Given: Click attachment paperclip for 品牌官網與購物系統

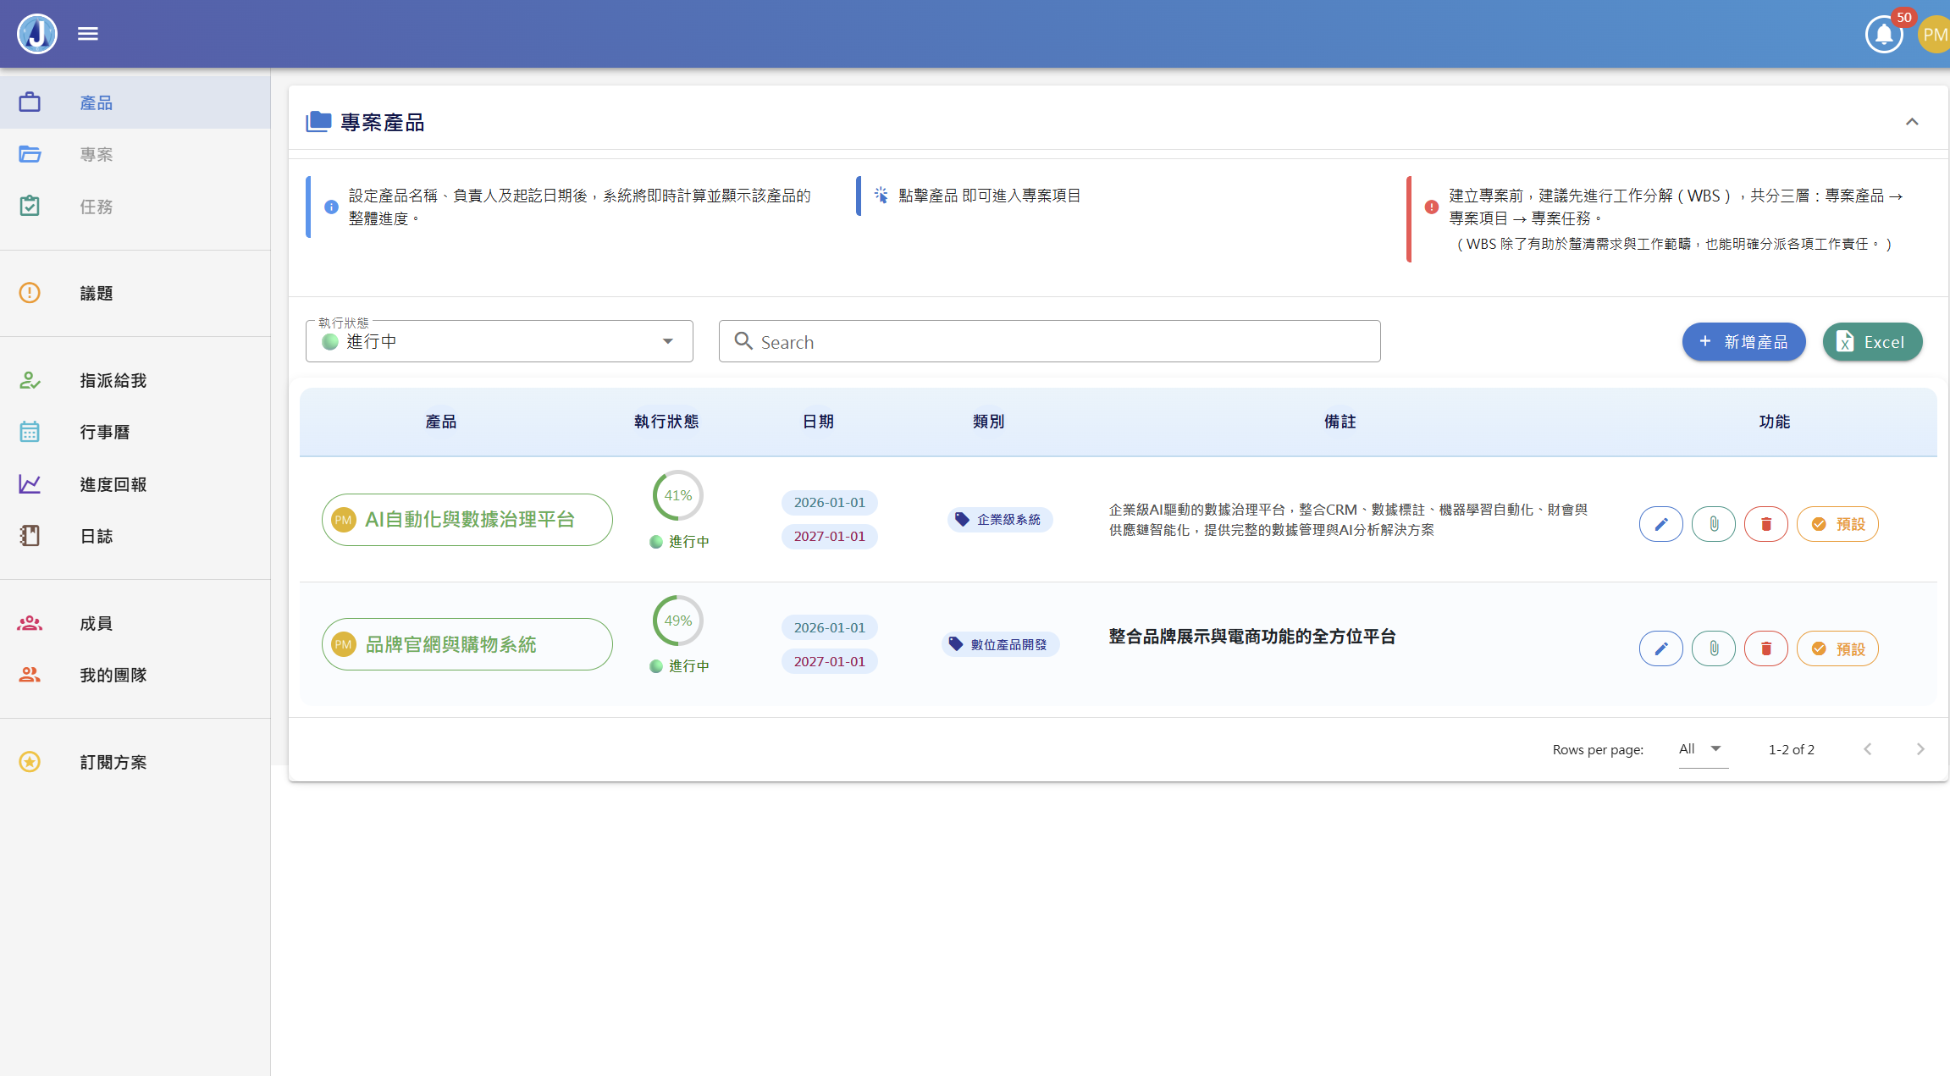Looking at the screenshot, I should (1713, 648).
